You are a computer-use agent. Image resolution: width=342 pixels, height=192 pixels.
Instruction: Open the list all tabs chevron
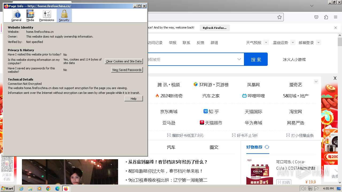pyautogui.click(x=312, y=6)
